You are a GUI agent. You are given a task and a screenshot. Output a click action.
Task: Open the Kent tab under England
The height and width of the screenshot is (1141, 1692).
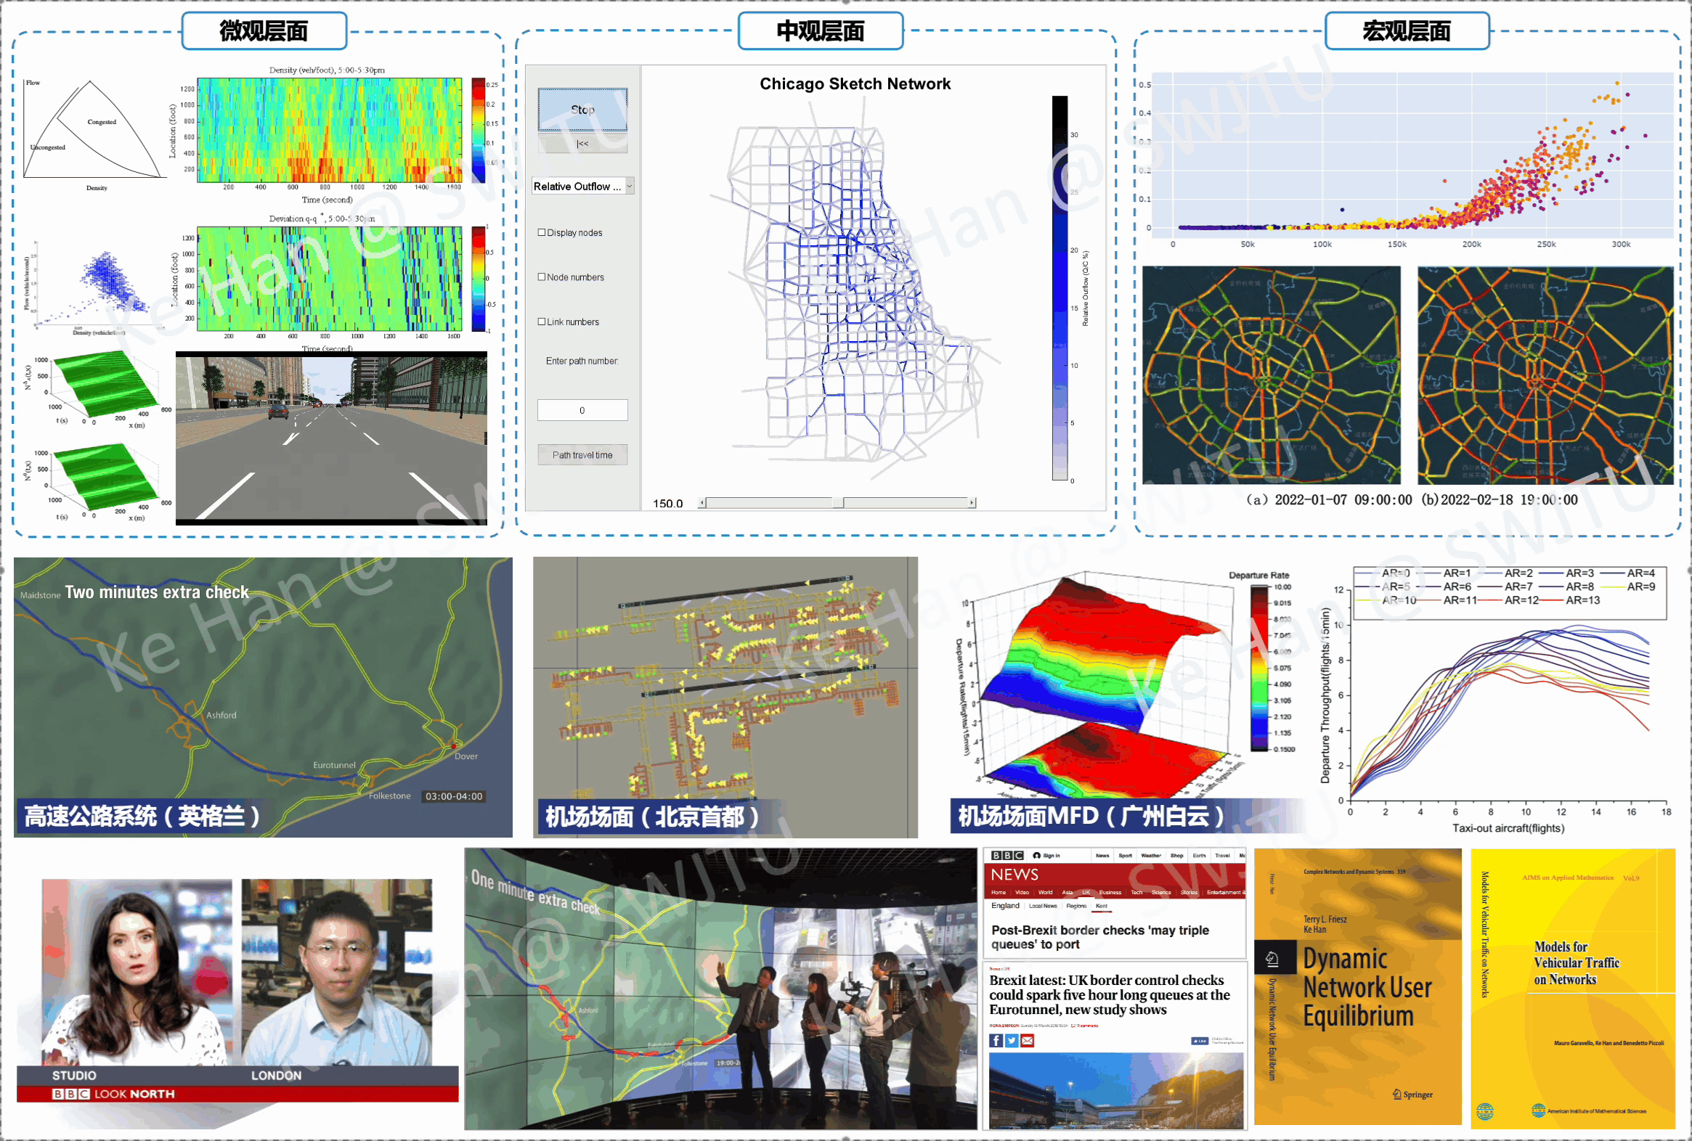click(x=1102, y=906)
